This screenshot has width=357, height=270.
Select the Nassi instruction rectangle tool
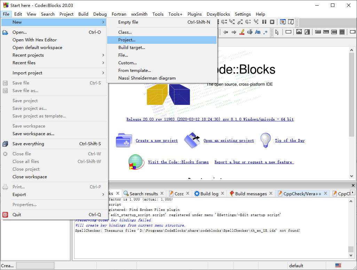288,32
